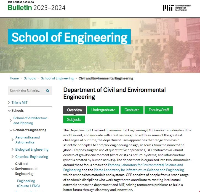
Task: Collapse the Schools sidebar section
Action: coord(9,111)
